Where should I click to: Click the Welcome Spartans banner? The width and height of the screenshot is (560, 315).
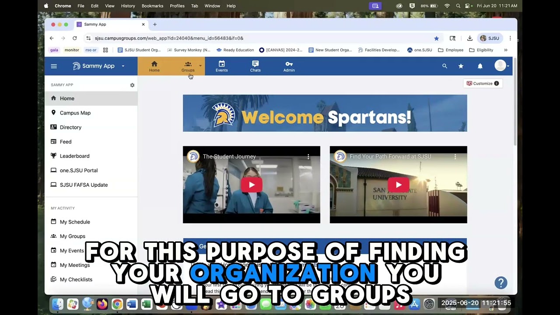coord(325,113)
